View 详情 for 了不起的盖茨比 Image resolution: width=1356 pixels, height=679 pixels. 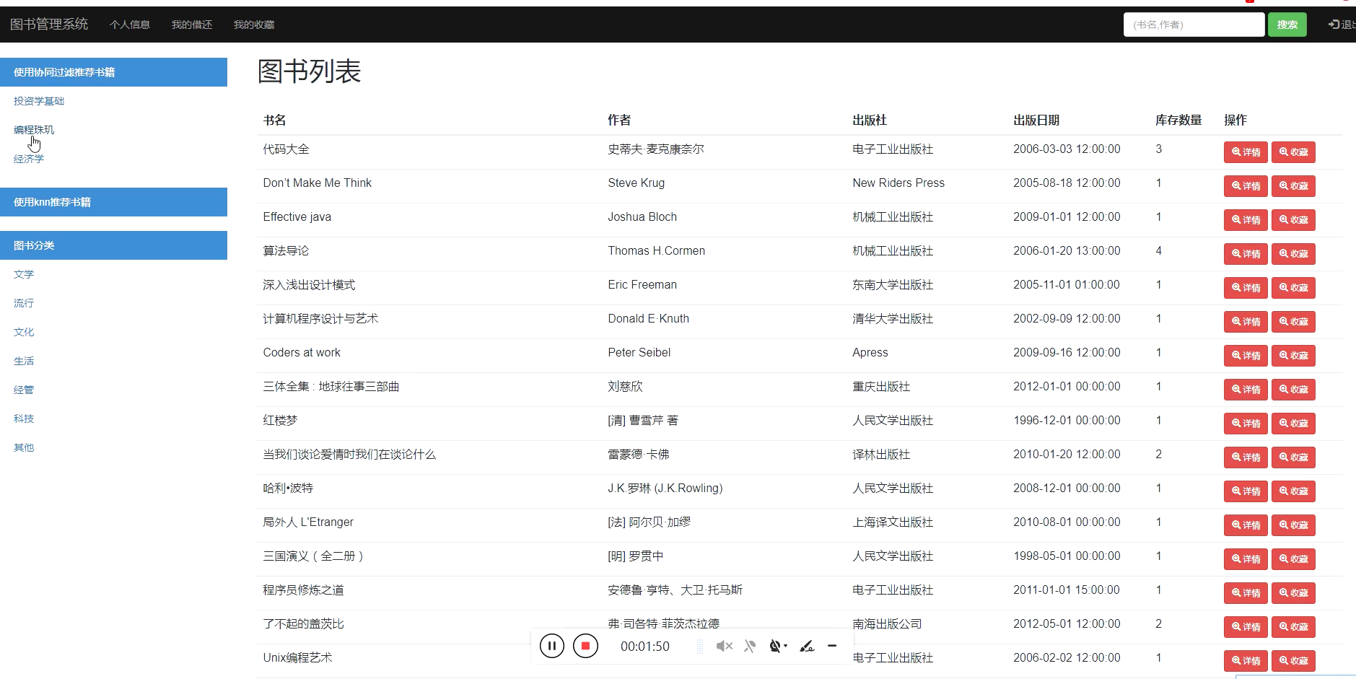[x=1246, y=627]
